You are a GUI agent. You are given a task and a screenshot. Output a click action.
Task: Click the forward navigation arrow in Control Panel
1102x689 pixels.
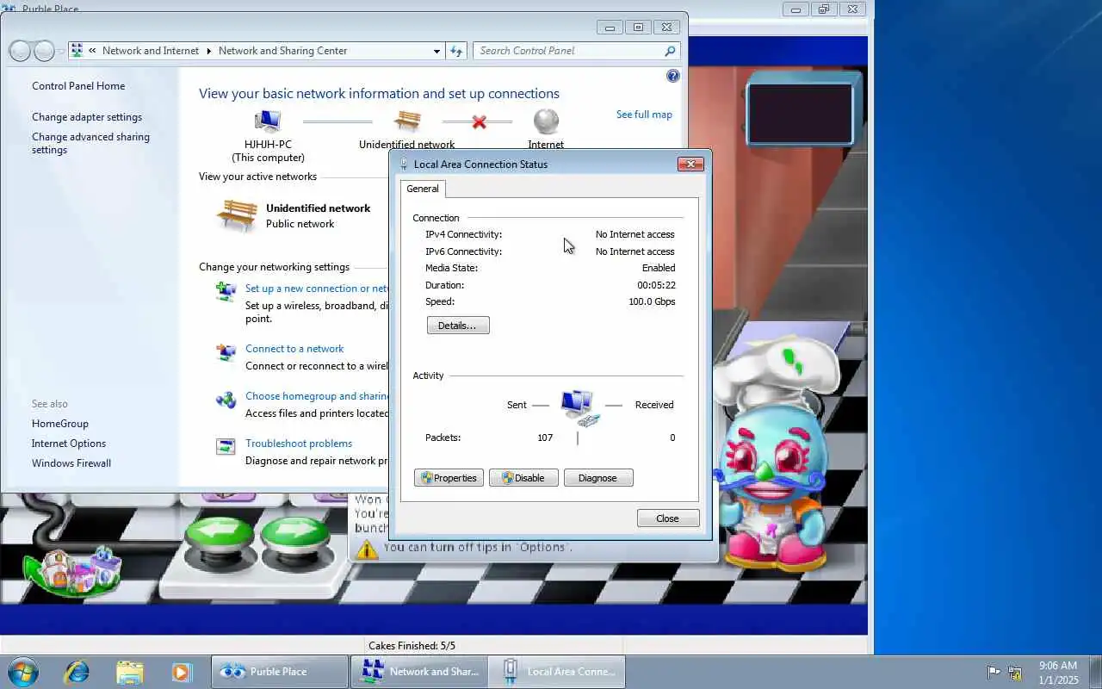[44, 52]
